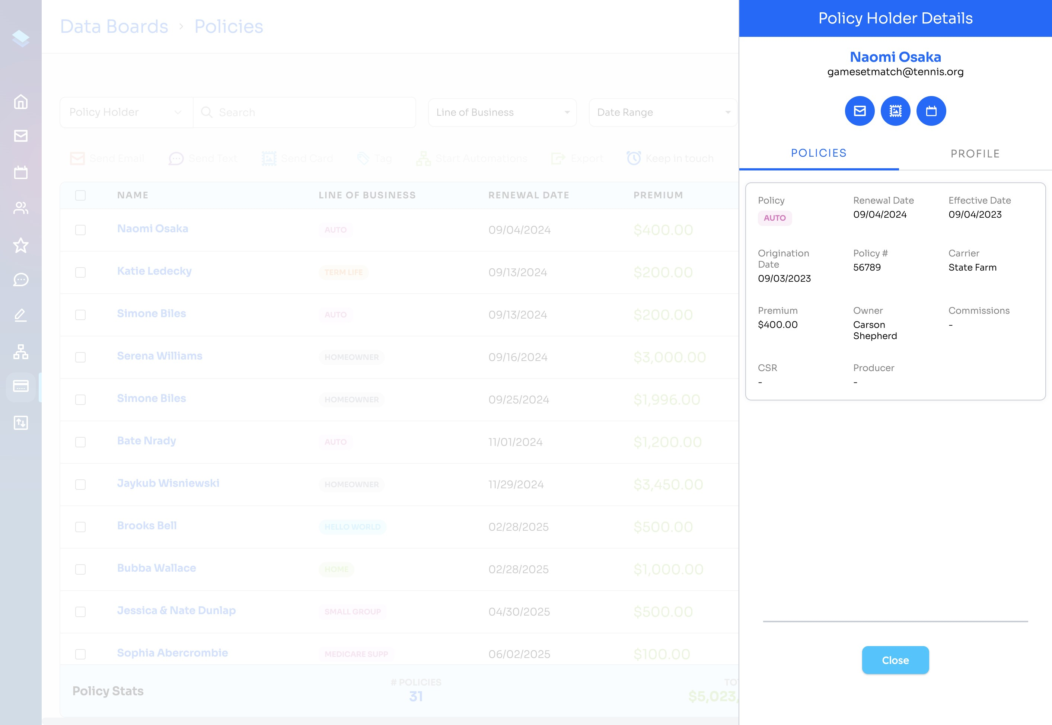Click the Keep in touch toolbar action

pos(670,159)
